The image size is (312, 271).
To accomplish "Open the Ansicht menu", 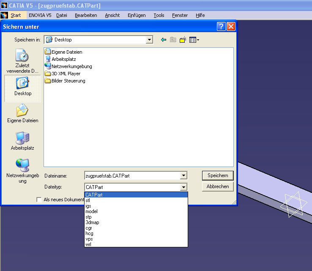I will 112,15.
